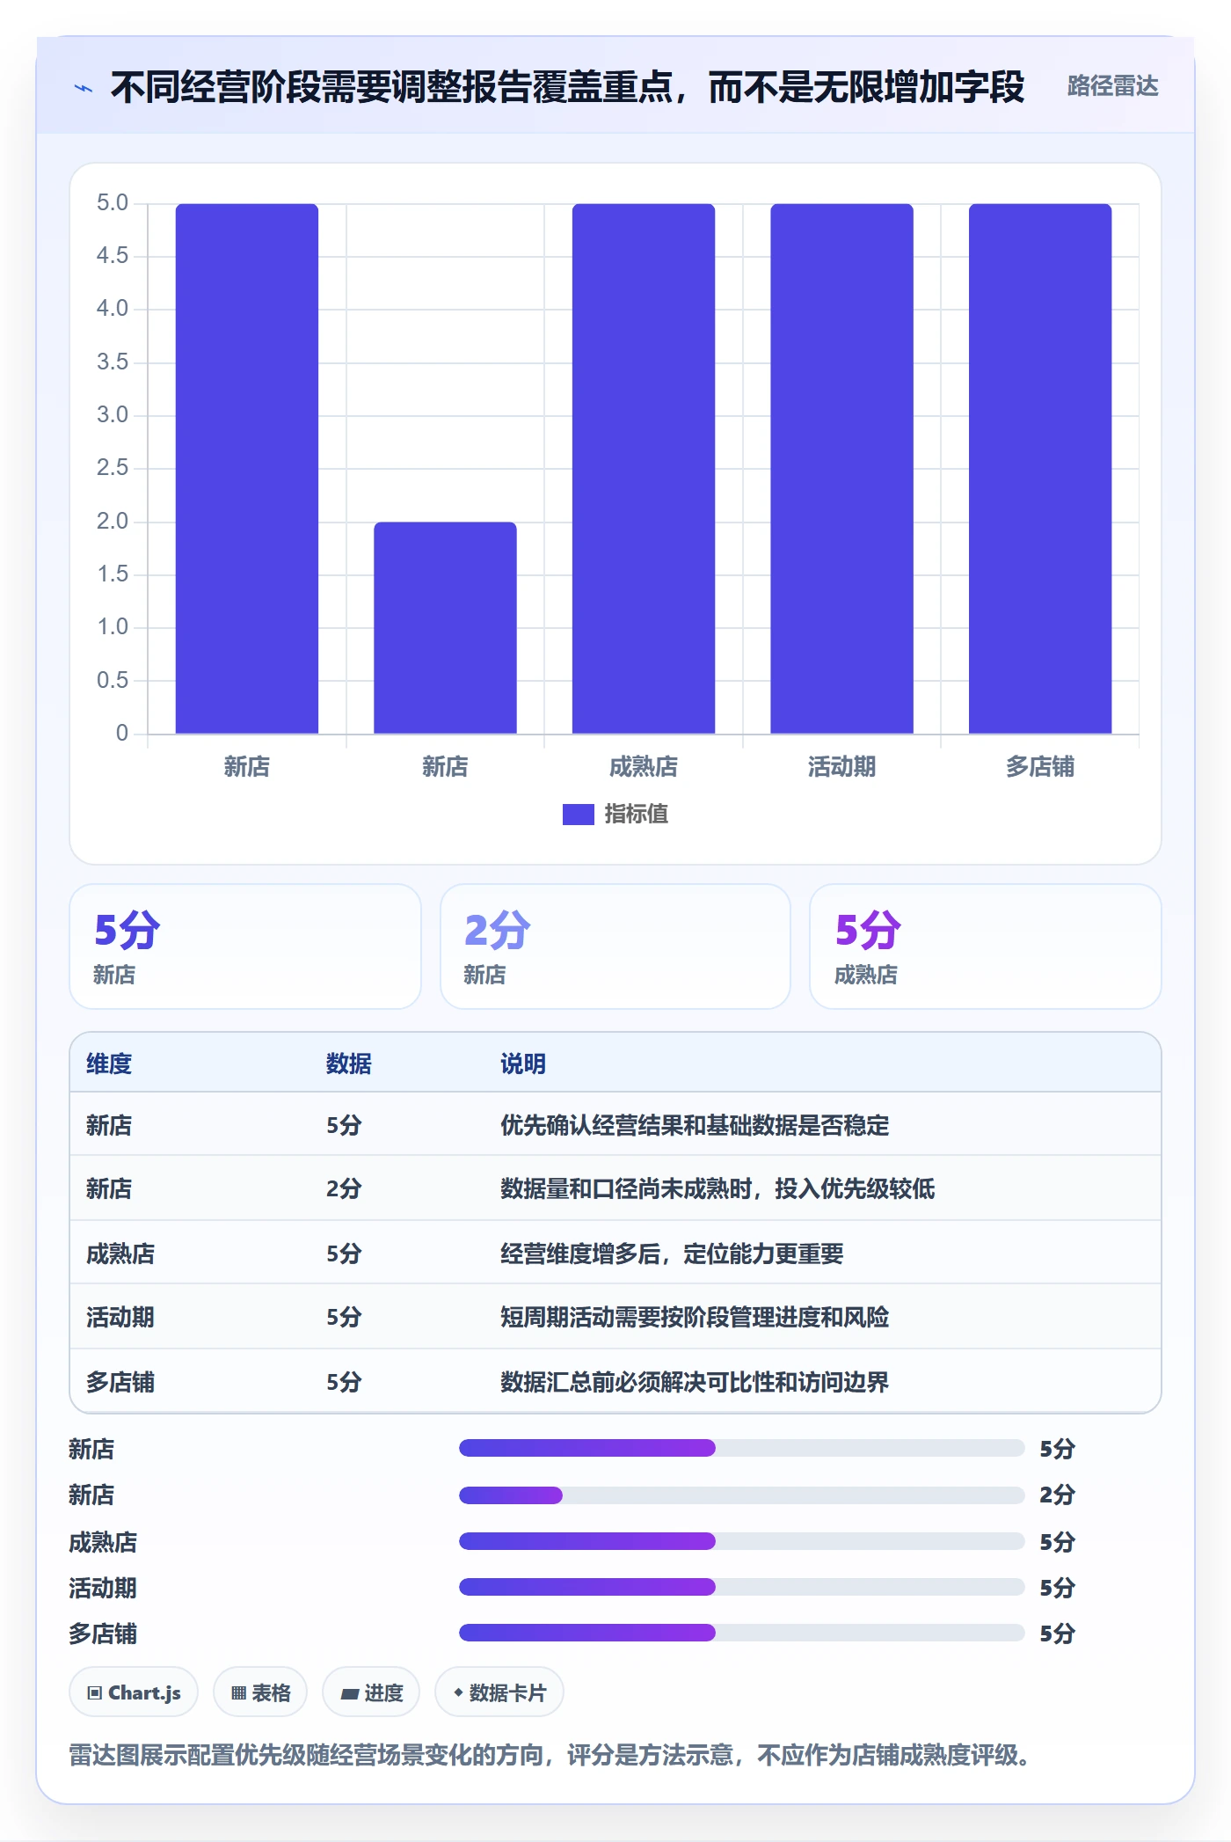
Task: Select the 5分 成熟店 data card
Action: 986,947
